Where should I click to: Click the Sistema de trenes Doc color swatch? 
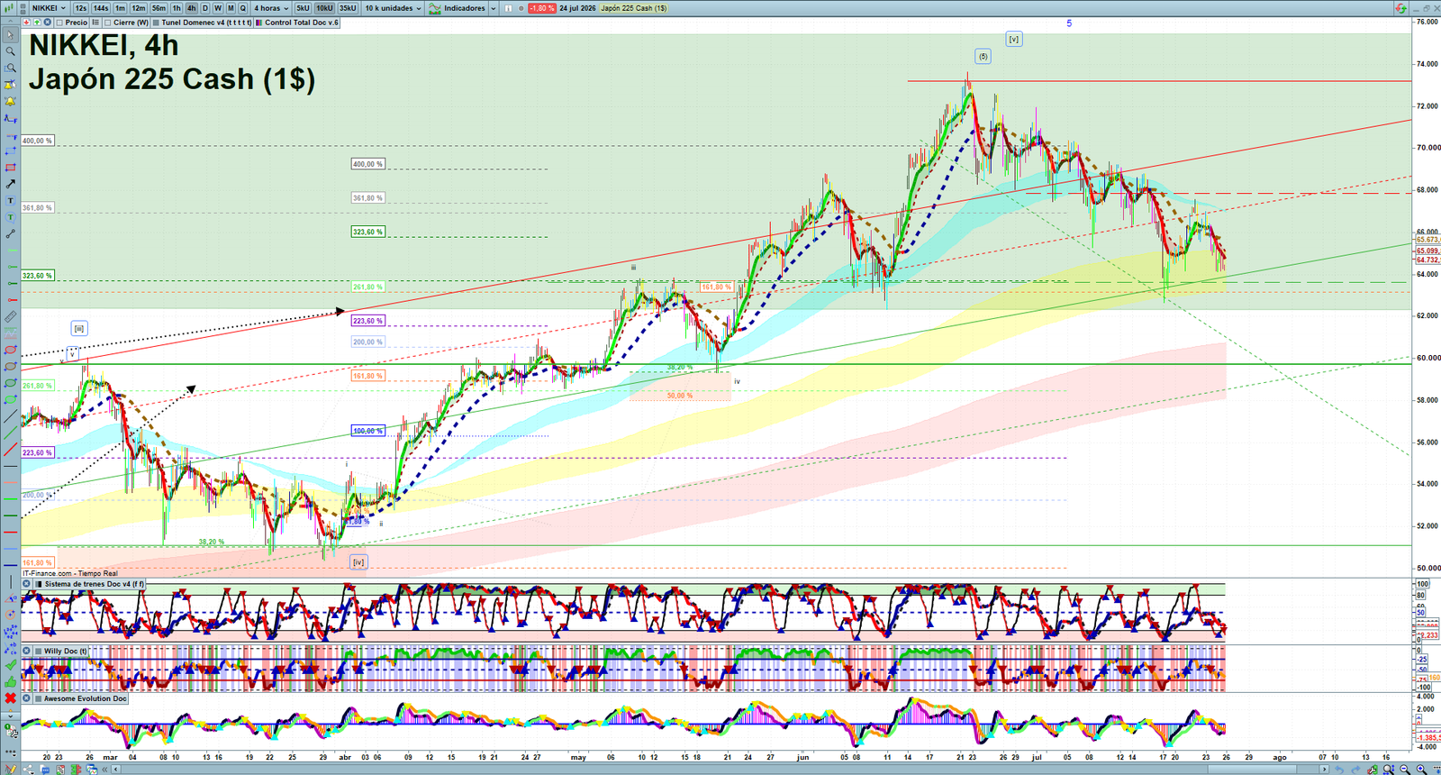(38, 583)
